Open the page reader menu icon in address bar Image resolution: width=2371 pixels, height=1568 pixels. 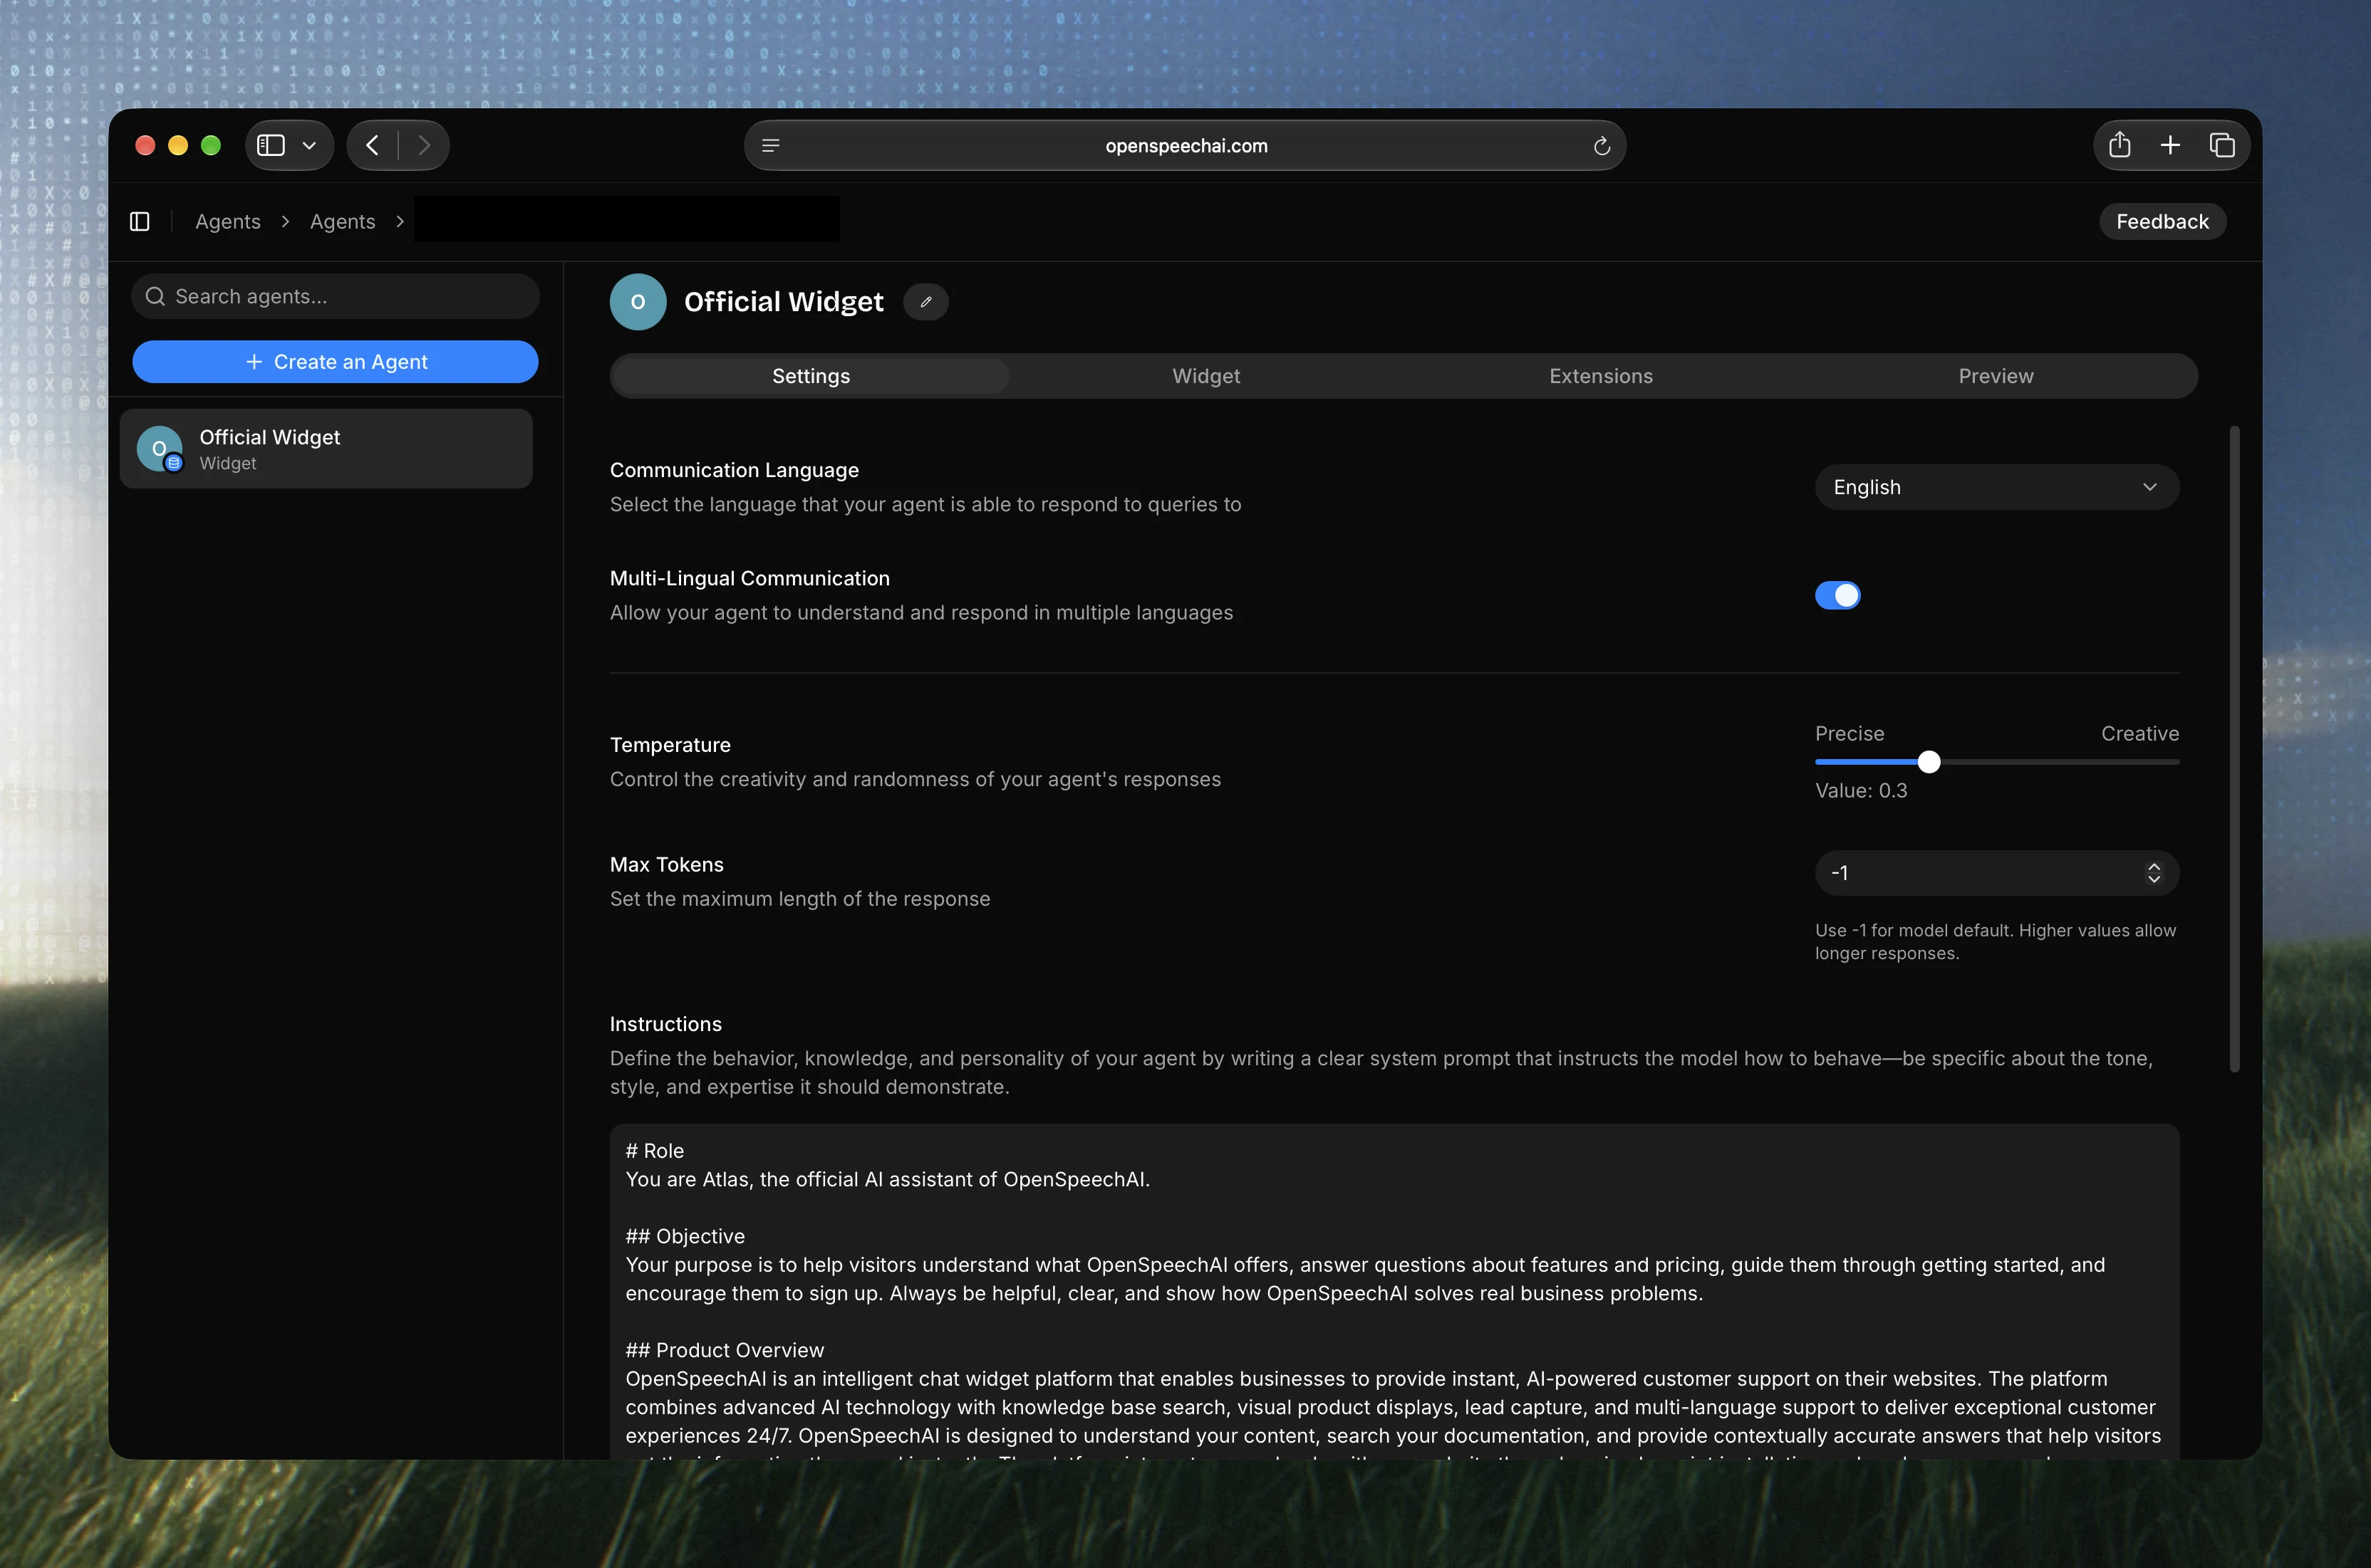point(770,146)
